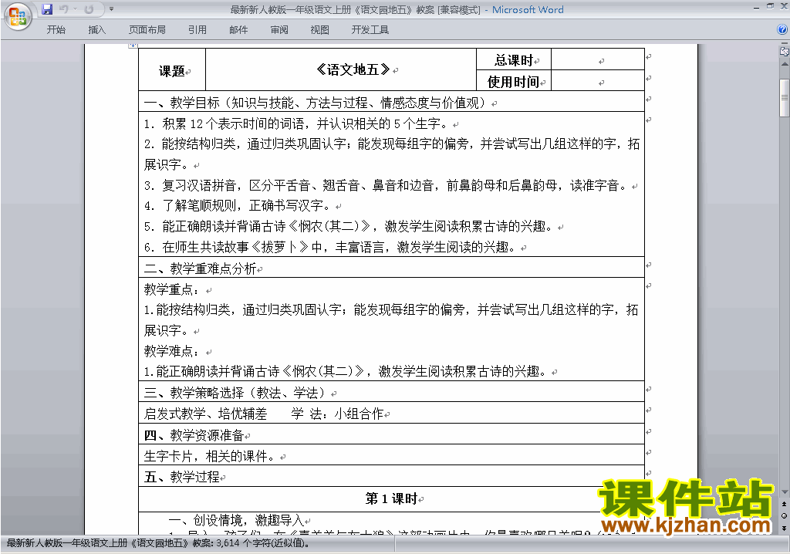Click the vertical scrollbar up arrow
The width and height of the screenshot is (790, 554).
click(785, 65)
